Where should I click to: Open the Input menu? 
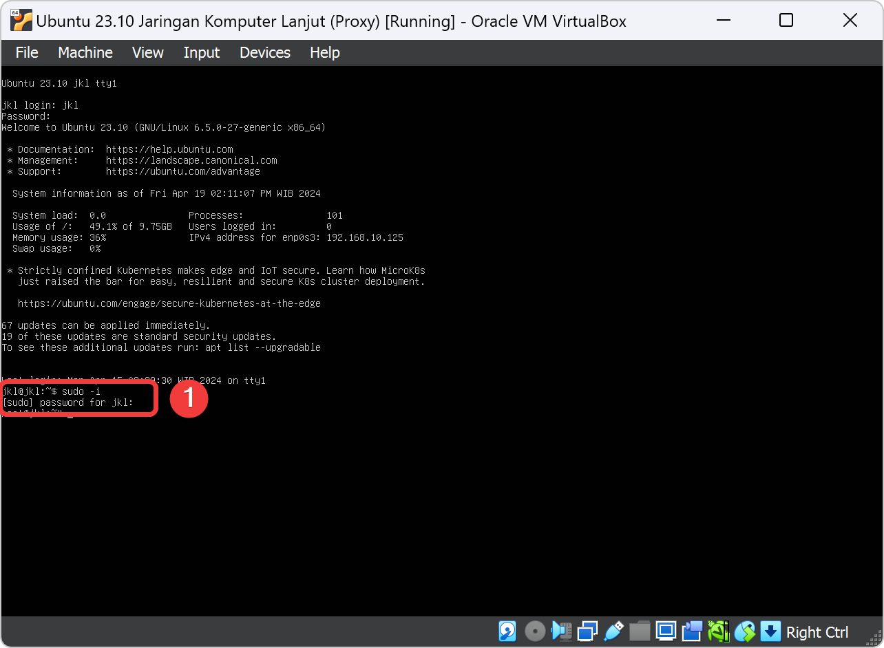click(x=202, y=52)
